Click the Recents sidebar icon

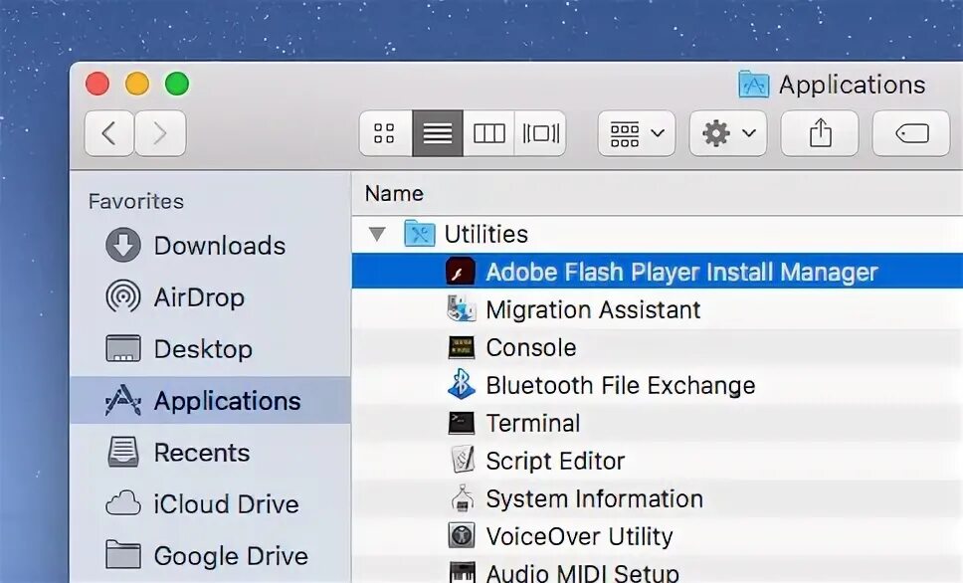coord(122,452)
